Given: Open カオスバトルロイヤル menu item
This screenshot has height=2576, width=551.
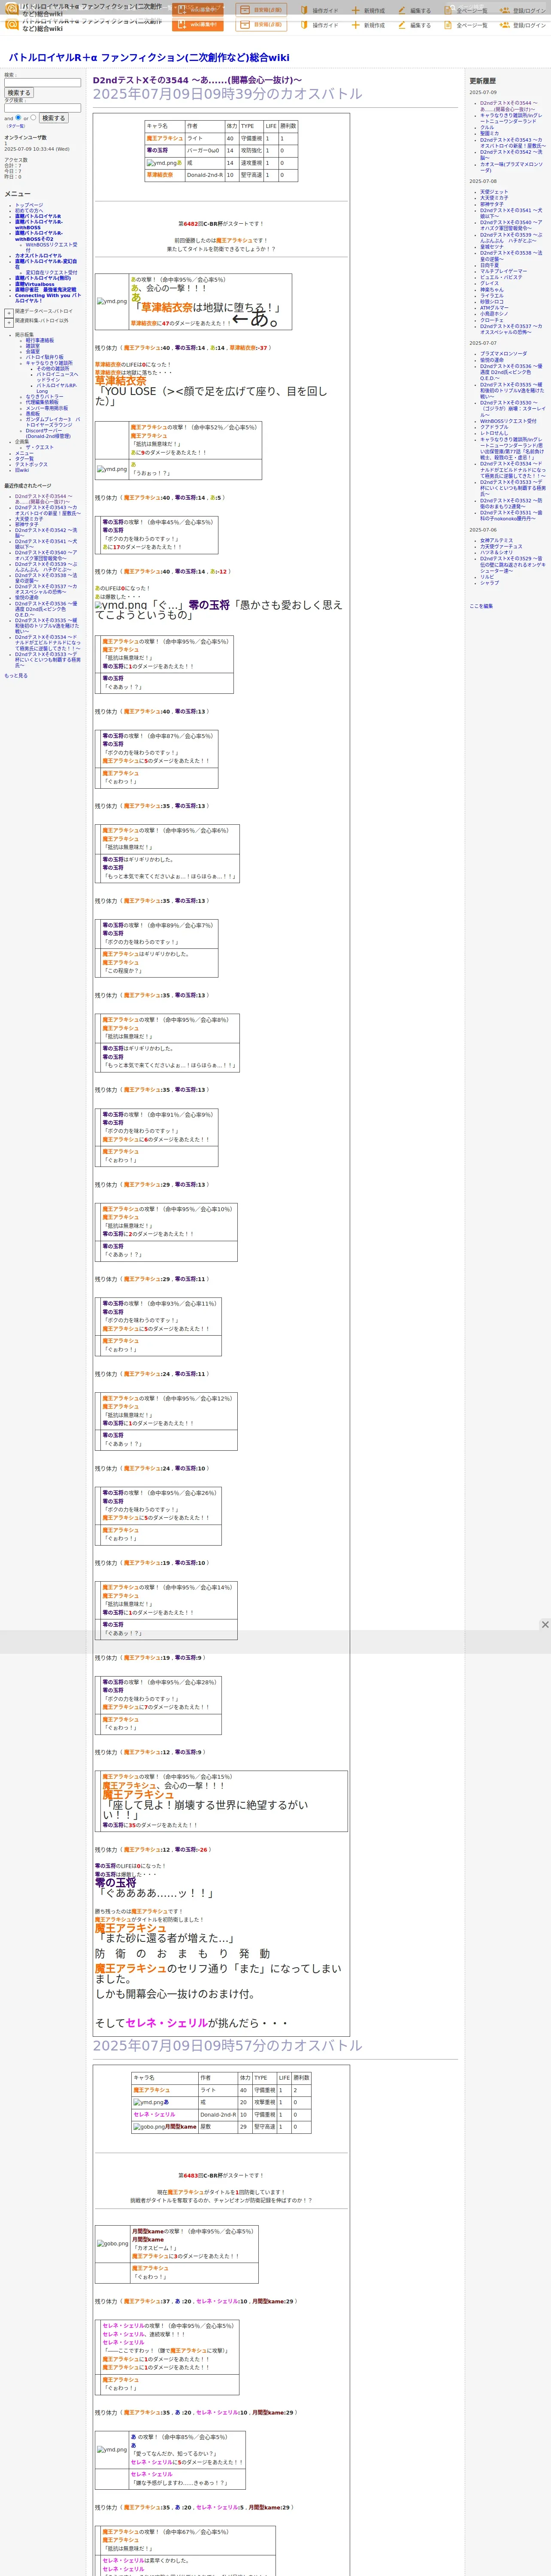Looking at the screenshot, I should tap(38, 256).
